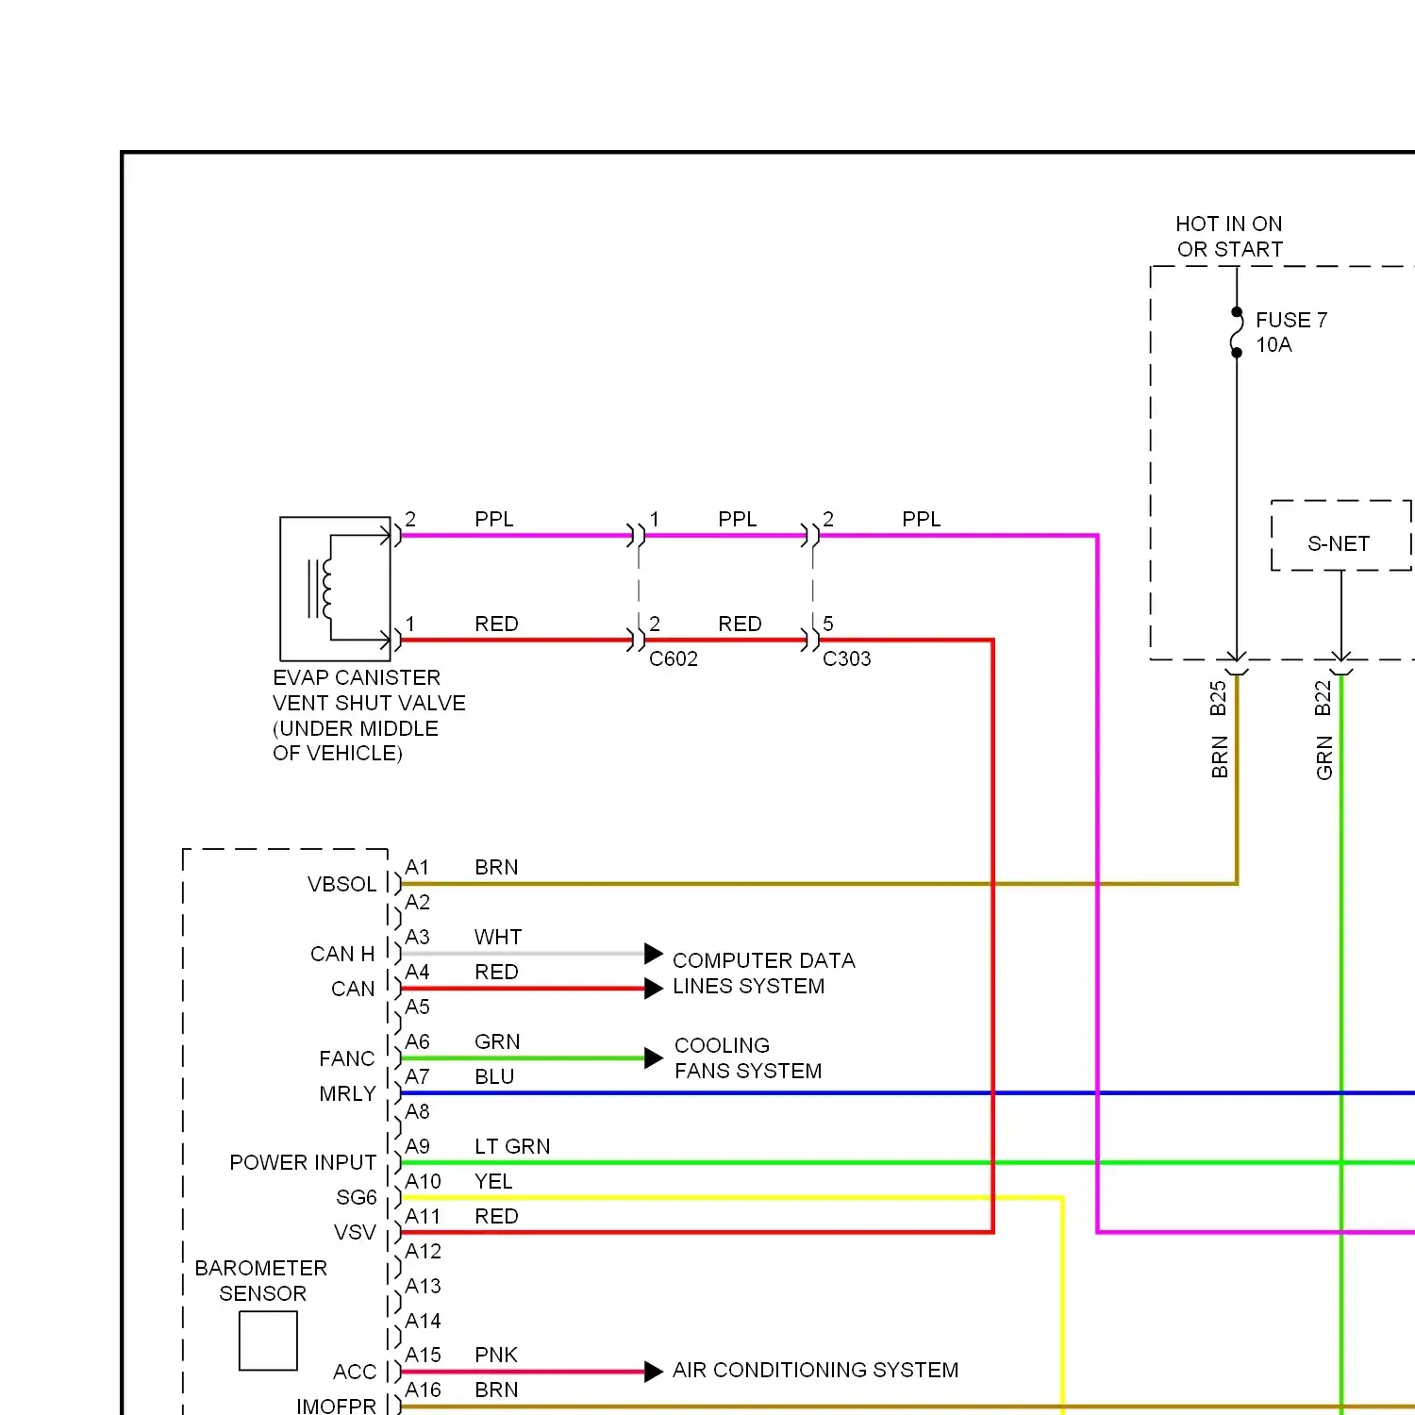Click arrow pointing to Cooling Fans System
This screenshot has height=1415, width=1415.
pos(654,1058)
